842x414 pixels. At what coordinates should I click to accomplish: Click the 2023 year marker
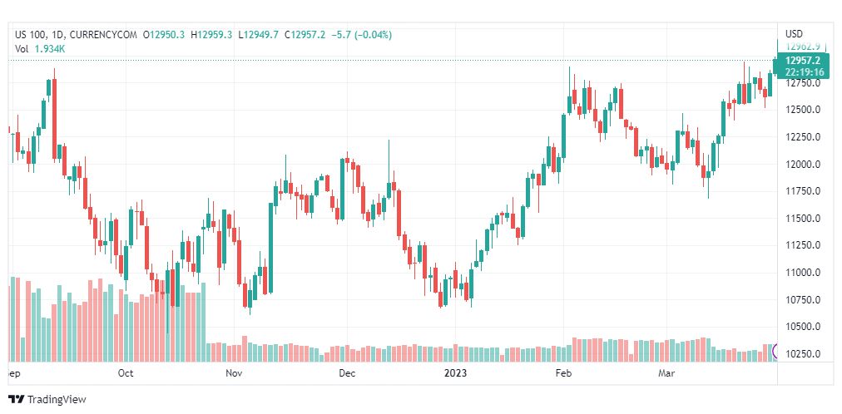click(455, 373)
